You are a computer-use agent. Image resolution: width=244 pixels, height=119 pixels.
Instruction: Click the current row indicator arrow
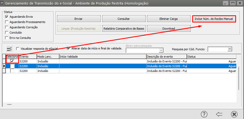pos(4,66)
